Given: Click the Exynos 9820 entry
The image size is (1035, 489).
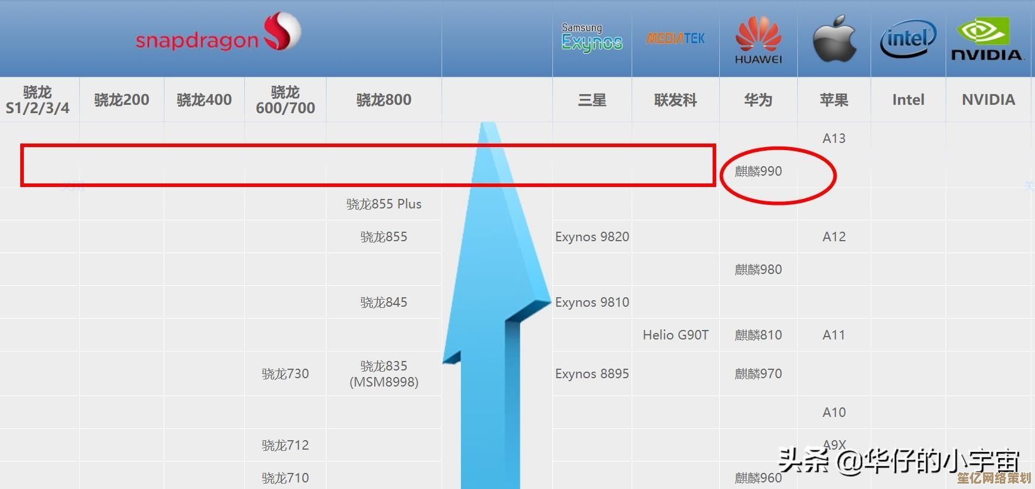Looking at the screenshot, I should click(592, 236).
